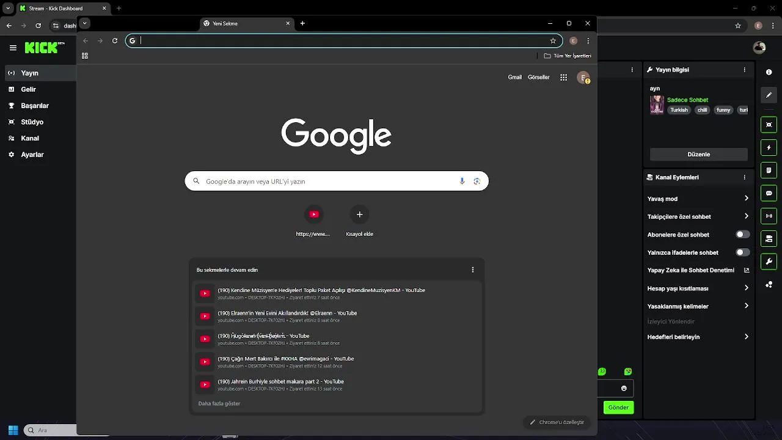782x440 pixels.
Task: Open Jahrein Burhiyle sohbet makara entry
Action: pos(338,384)
